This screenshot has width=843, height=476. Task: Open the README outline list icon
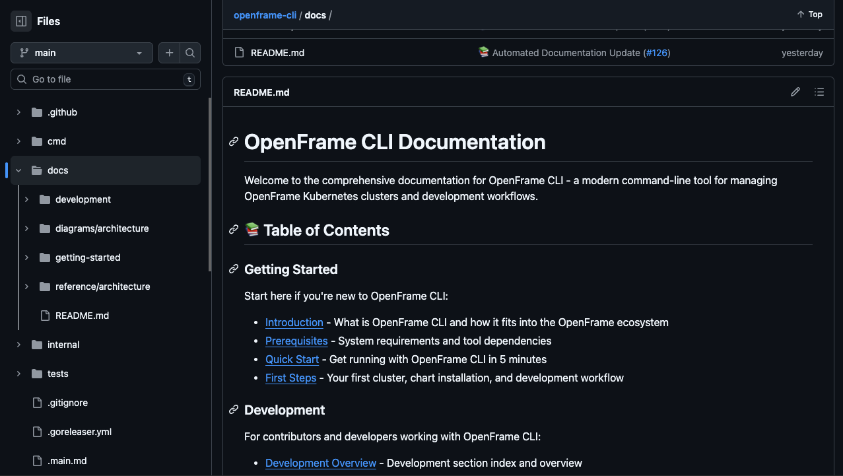click(819, 92)
